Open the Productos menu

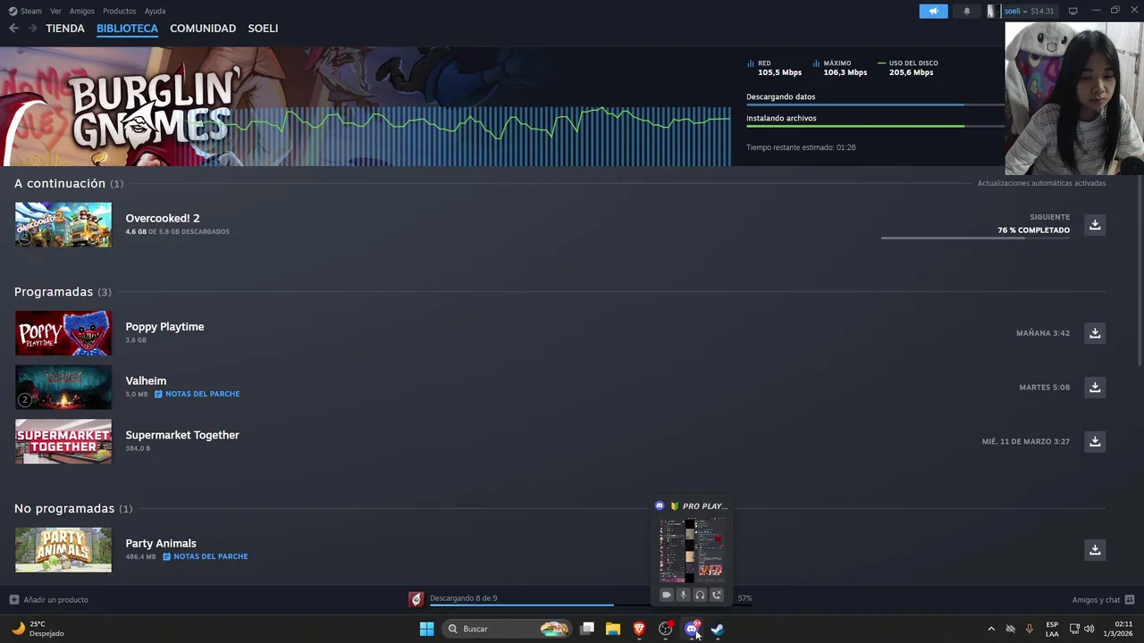click(120, 11)
